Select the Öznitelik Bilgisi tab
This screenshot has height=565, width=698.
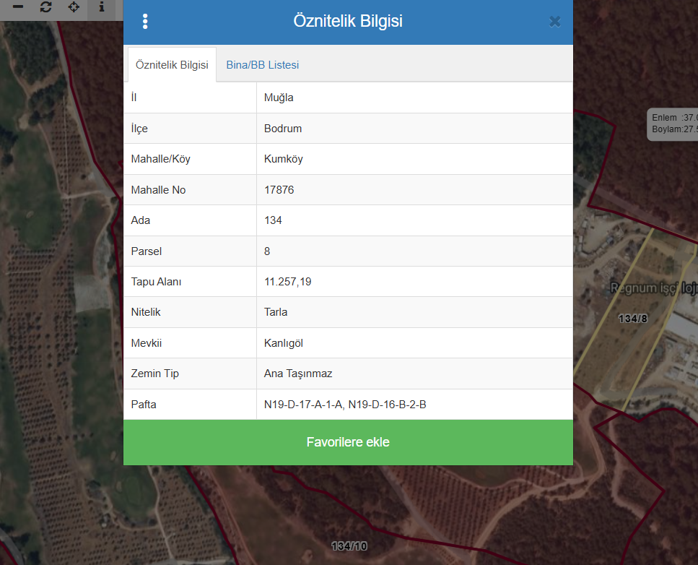(172, 65)
